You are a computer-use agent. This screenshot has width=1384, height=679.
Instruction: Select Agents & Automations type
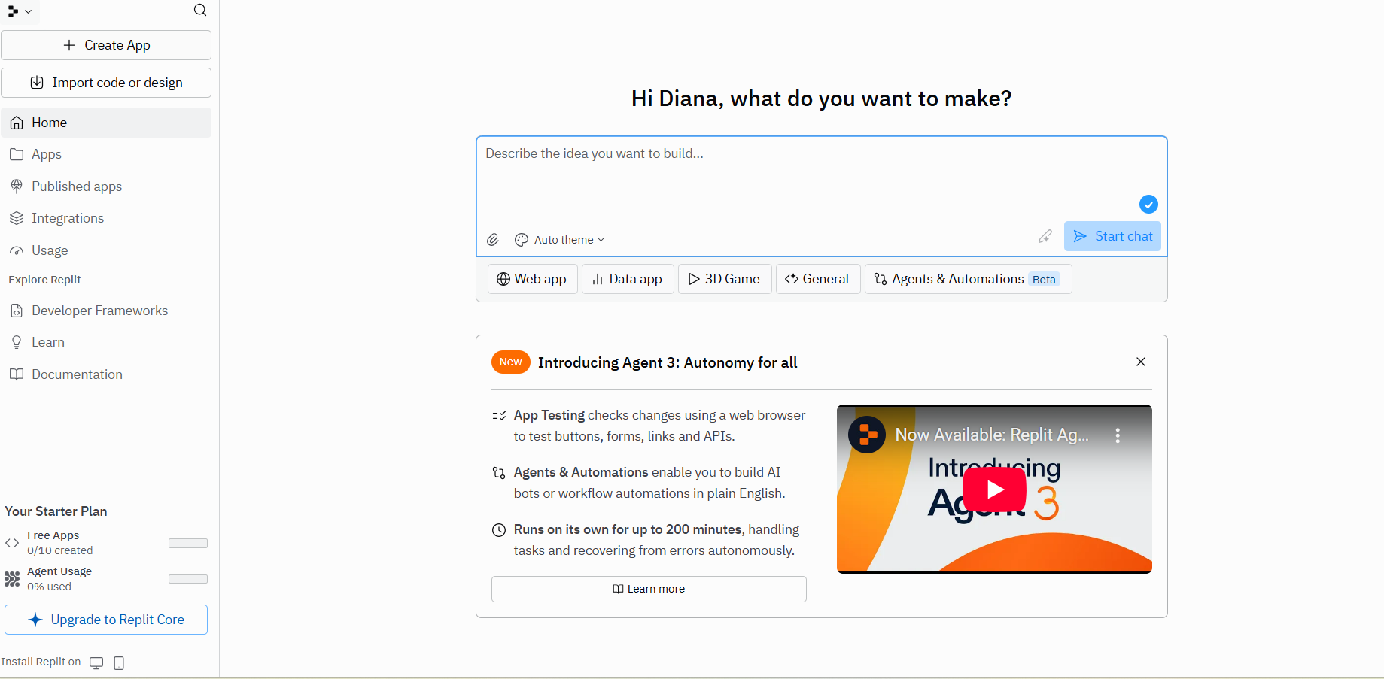pyautogui.click(x=968, y=279)
